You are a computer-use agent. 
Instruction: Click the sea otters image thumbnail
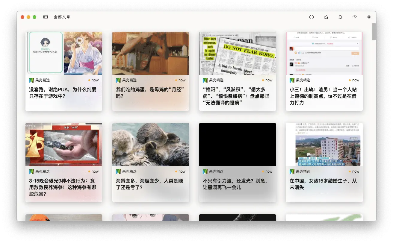pos(150,144)
